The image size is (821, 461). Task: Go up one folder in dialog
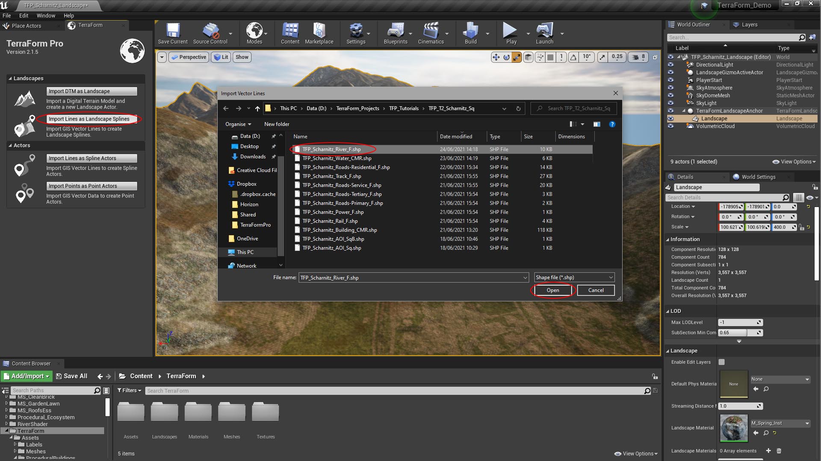(x=257, y=108)
